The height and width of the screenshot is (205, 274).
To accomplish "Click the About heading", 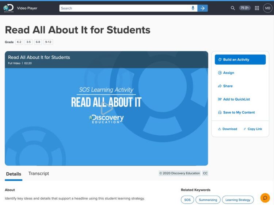I will [x=10, y=190].
